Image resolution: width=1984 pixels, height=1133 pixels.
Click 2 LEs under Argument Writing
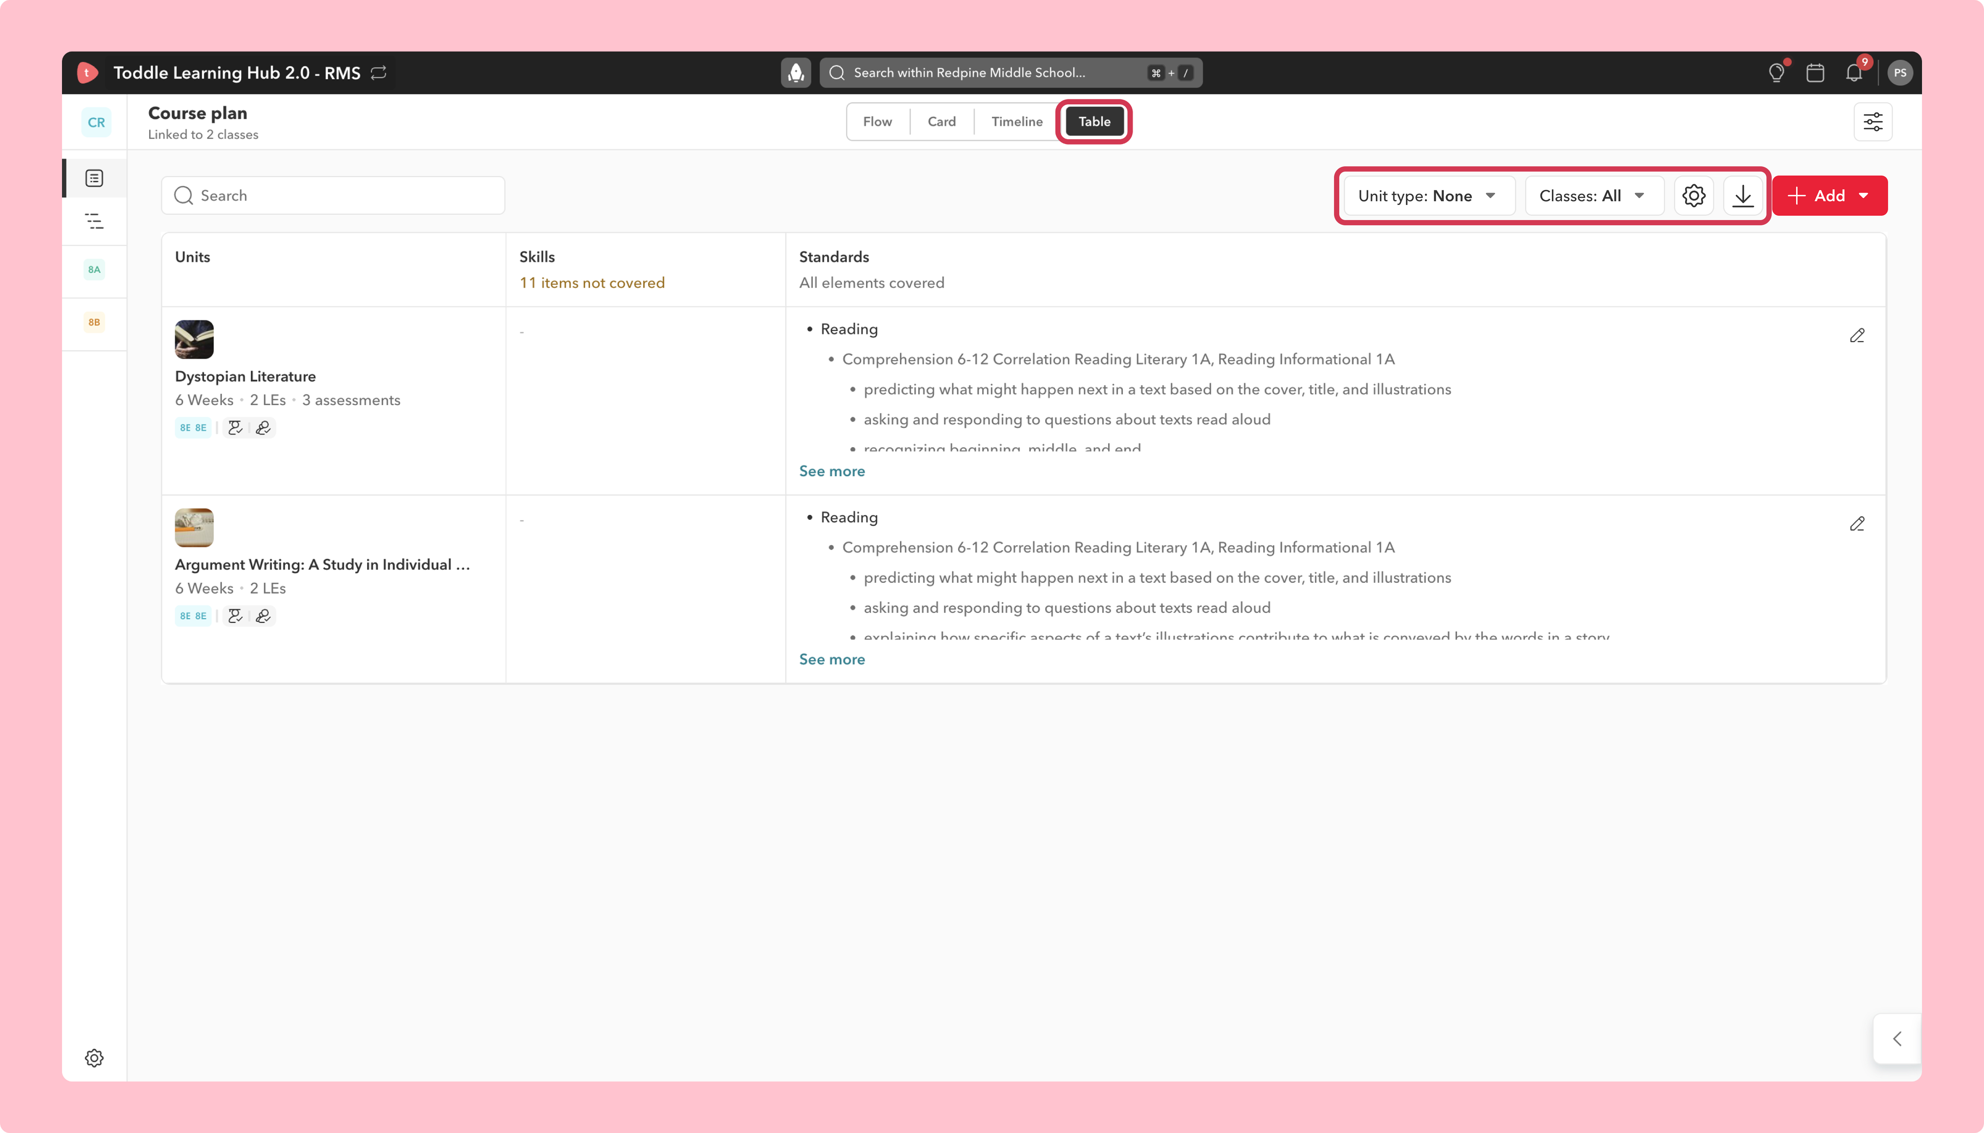pyautogui.click(x=267, y=588)
